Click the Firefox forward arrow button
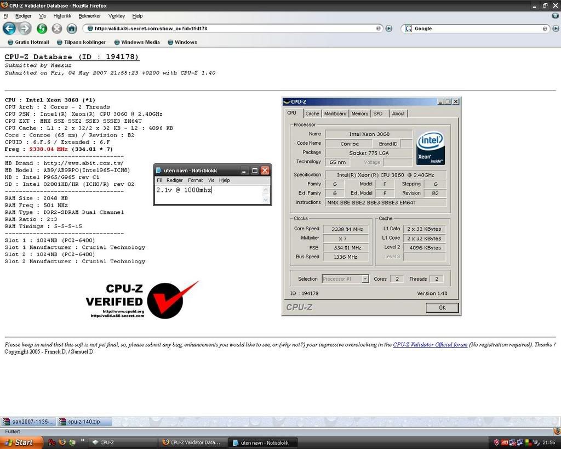Image resolution: width=561 pixels, height=449 pixels. [x=24, y=29]
